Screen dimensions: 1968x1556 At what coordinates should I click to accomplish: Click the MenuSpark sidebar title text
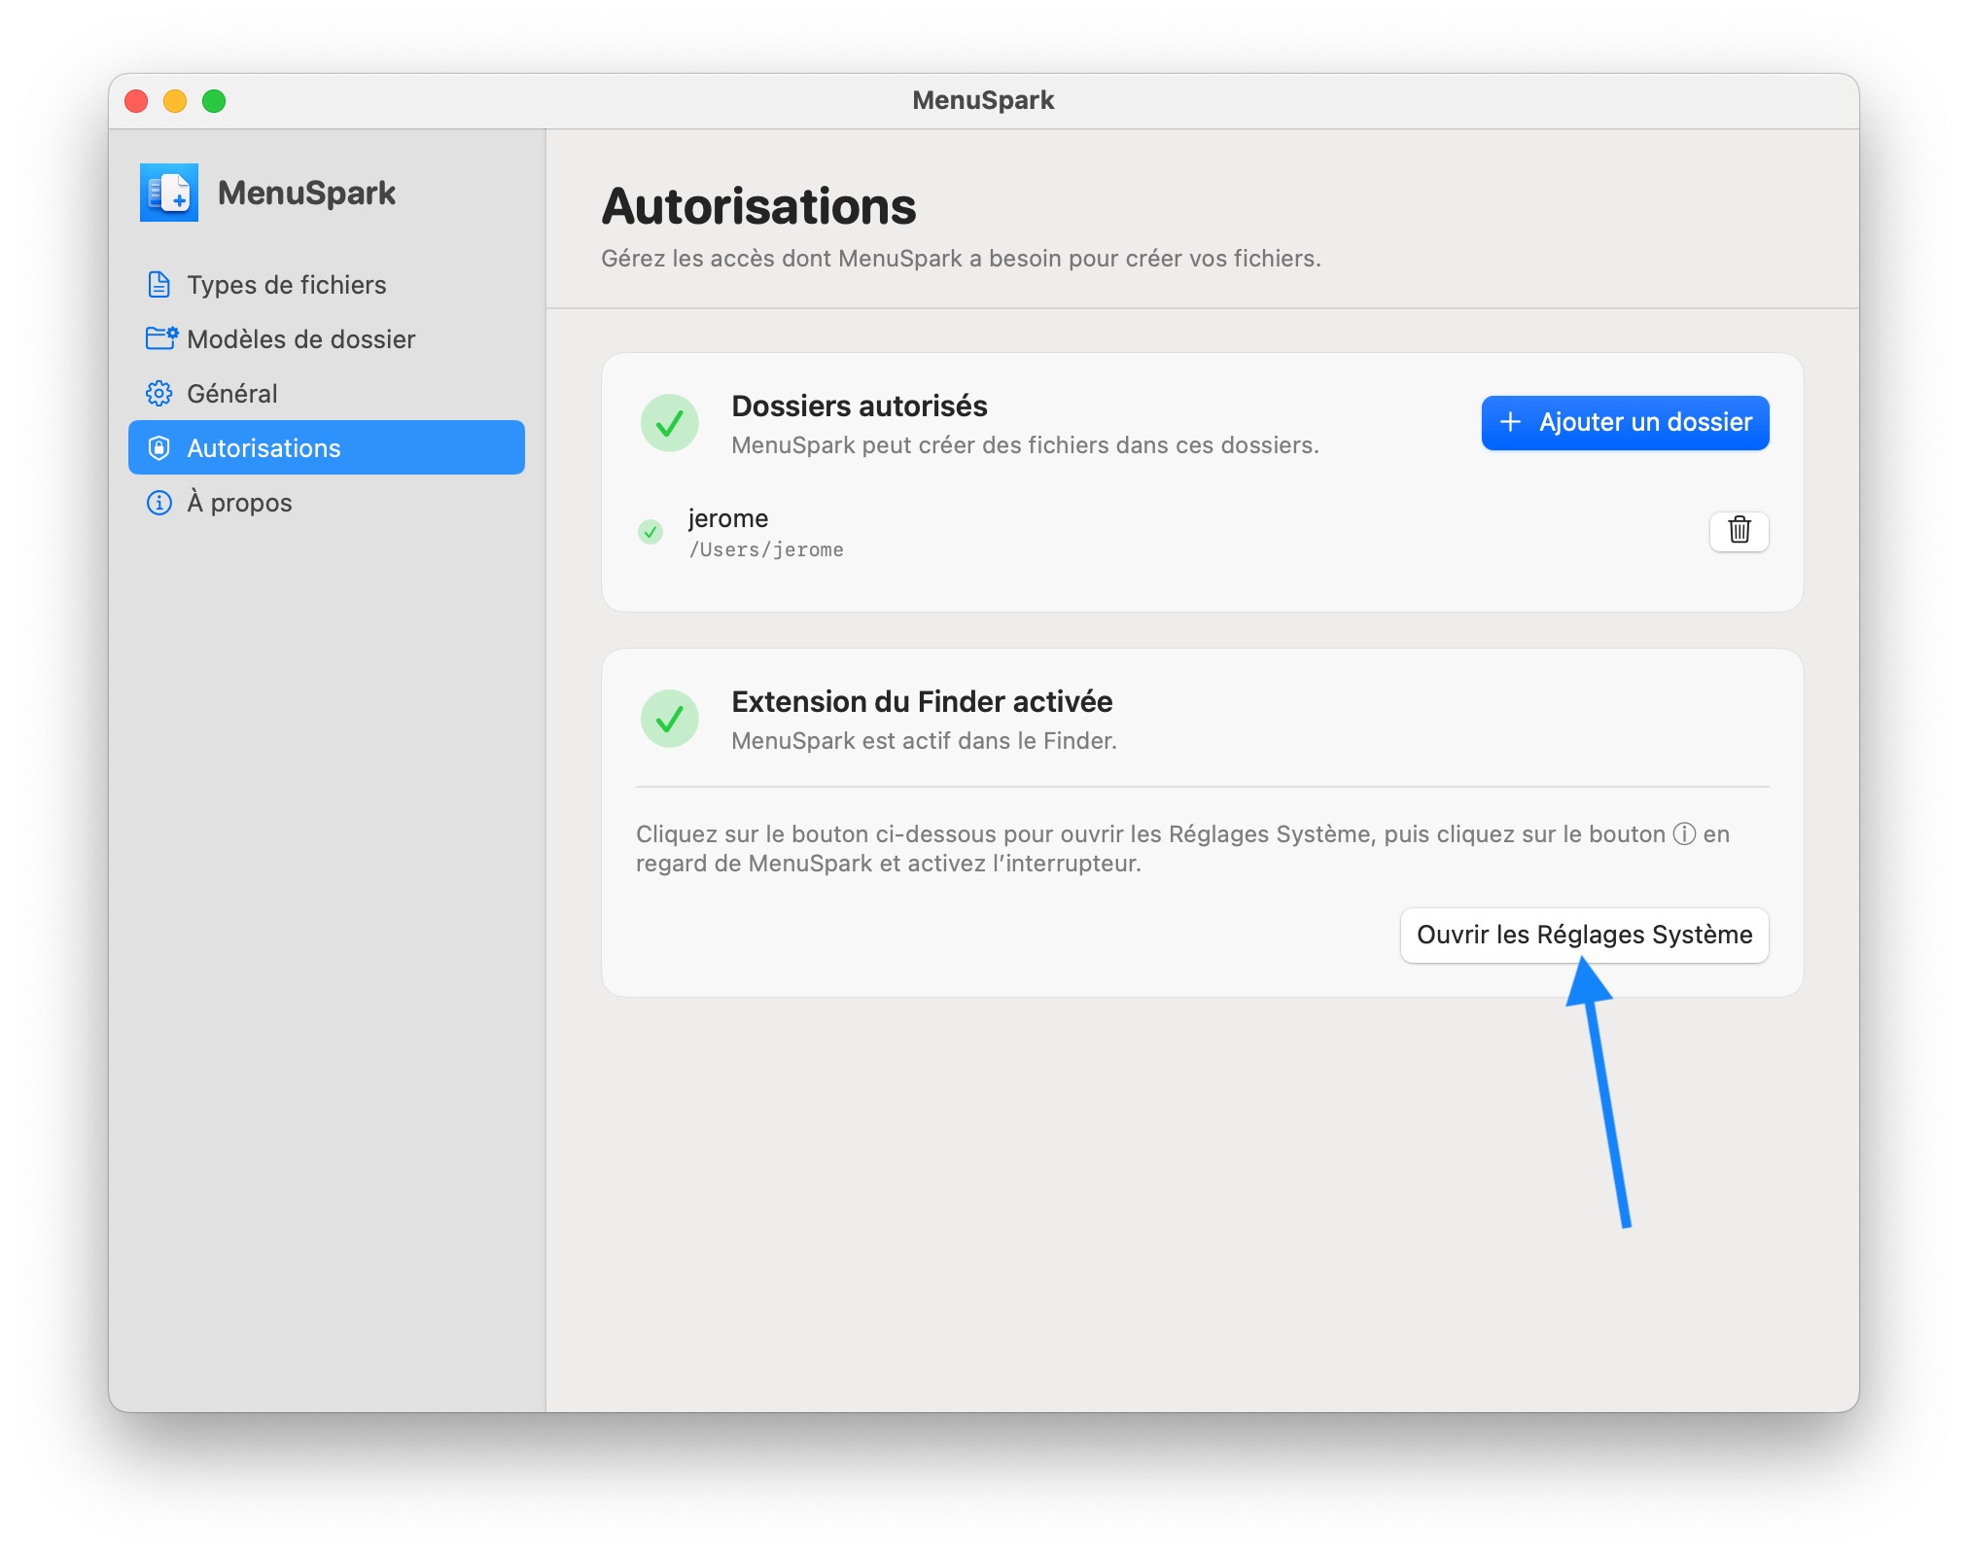coord(306,193)
